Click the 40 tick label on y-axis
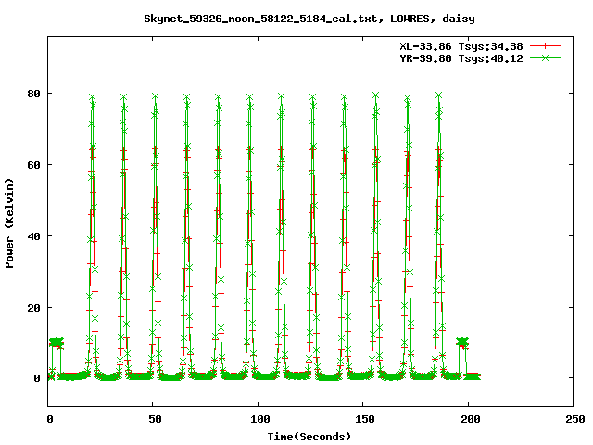This screenshot has width=593, height=445. click(33, 236)
